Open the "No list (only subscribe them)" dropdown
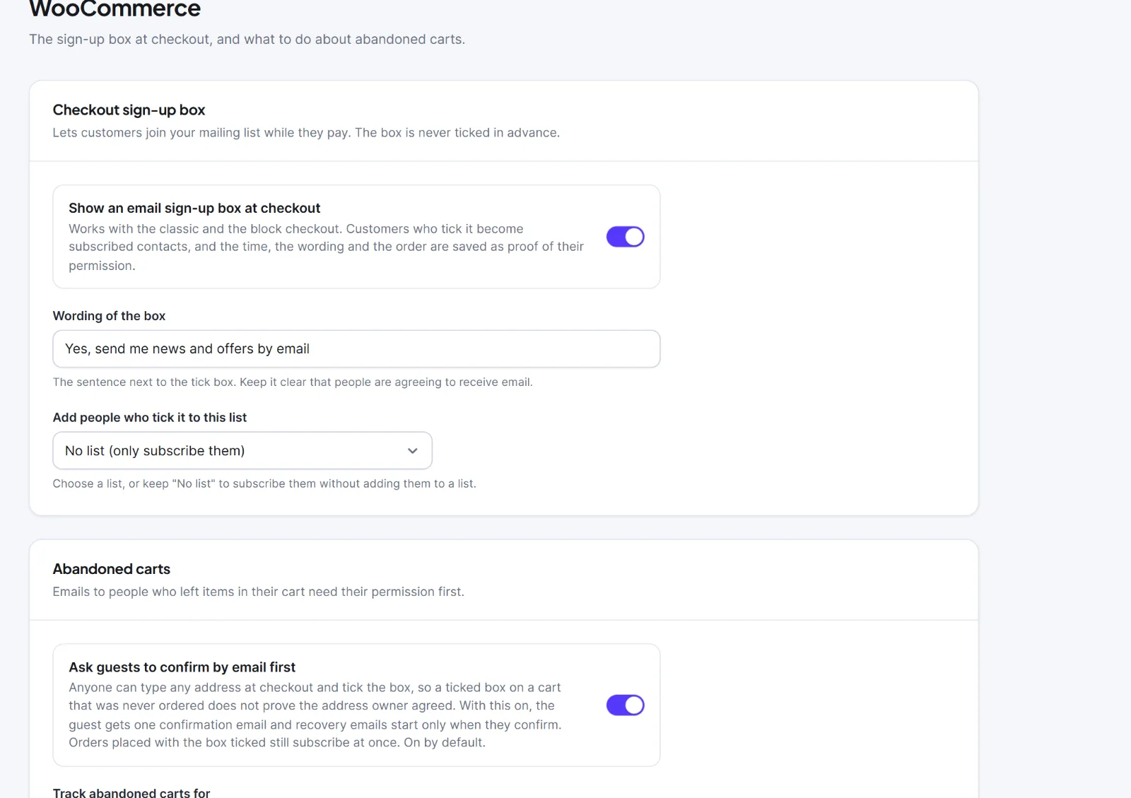 pos(242,450)
